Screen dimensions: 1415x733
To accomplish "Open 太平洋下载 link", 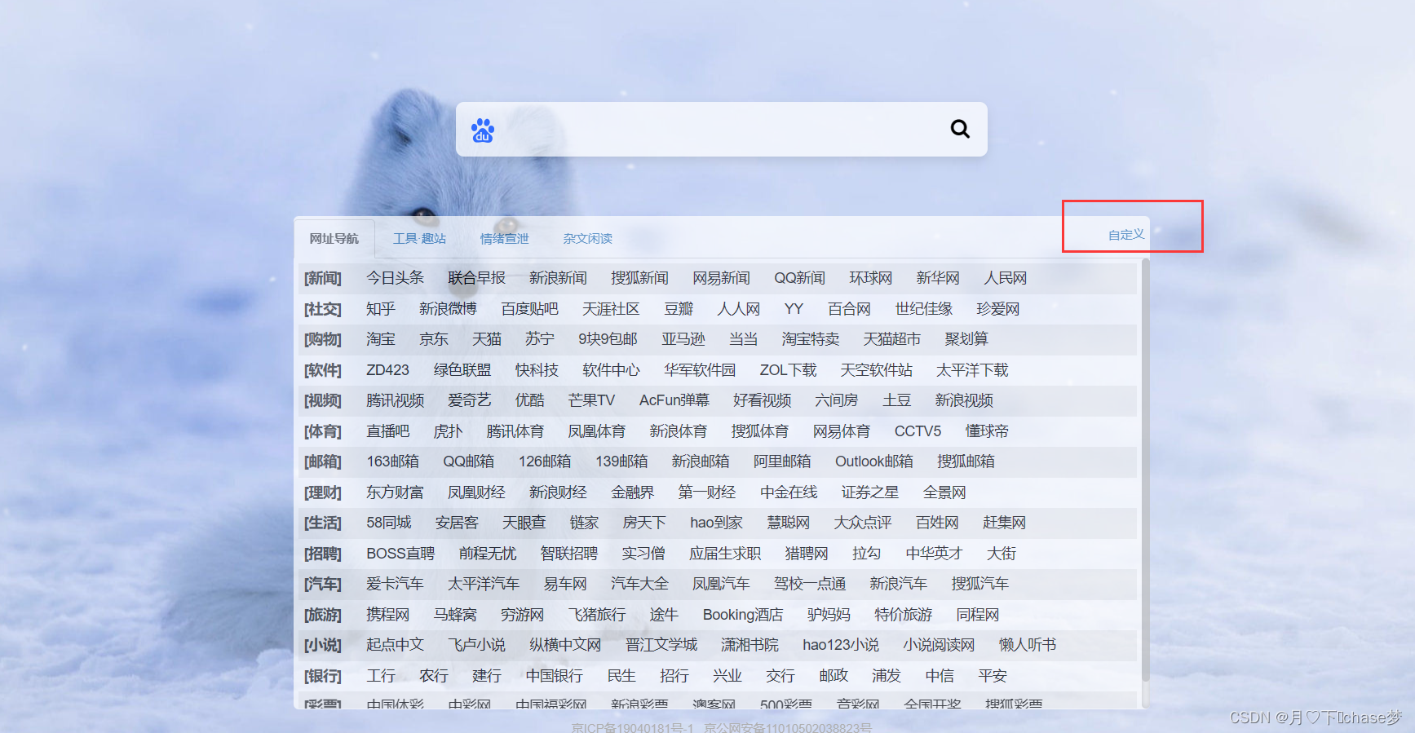I will pos(972,370).
